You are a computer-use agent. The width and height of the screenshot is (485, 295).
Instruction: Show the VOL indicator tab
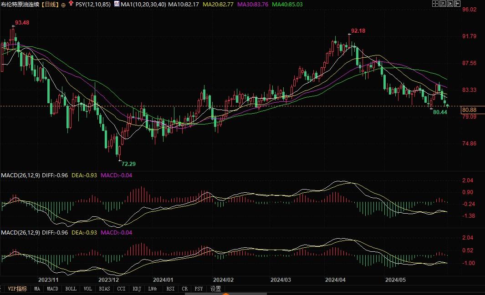pos(88,289)
